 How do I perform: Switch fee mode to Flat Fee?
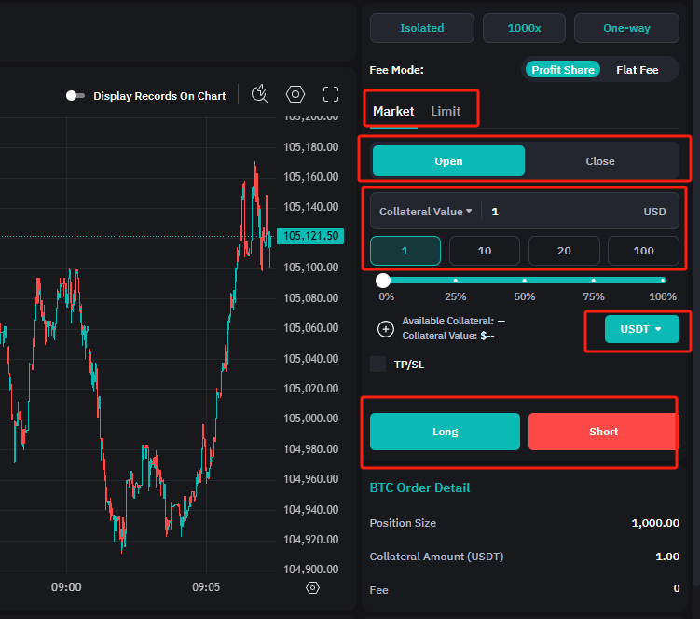(637, 70)
